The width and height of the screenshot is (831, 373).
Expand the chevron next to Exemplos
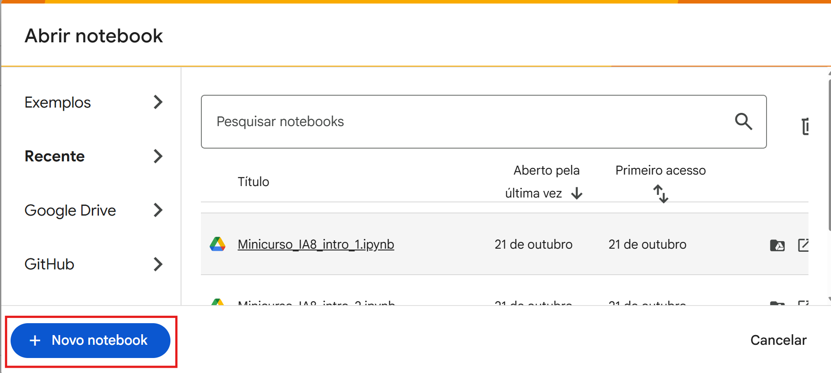pyautogui.click(x=158, y=102)
